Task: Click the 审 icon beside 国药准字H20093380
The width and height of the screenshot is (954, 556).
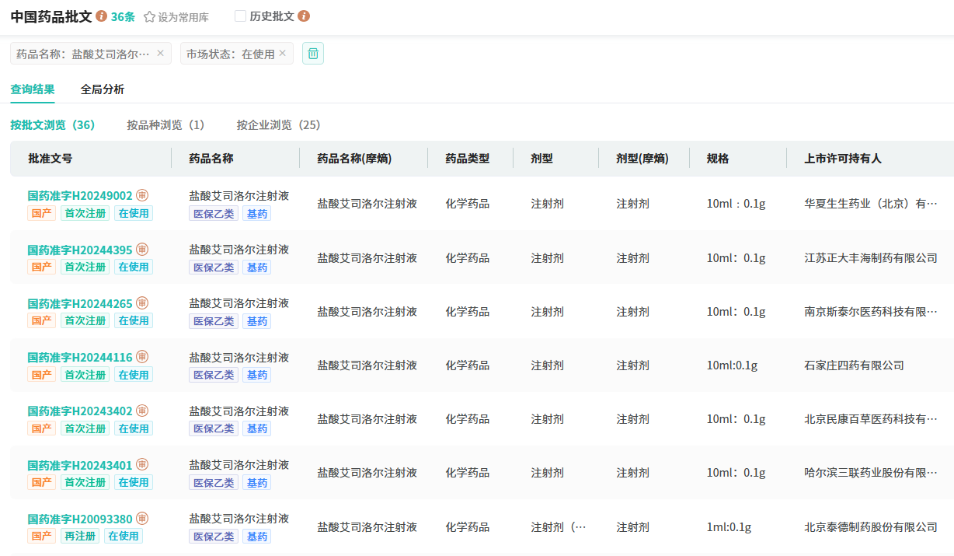Action: pos(142,519)
